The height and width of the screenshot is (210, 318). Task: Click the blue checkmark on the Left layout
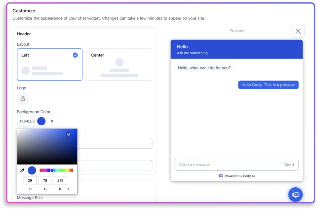[x=75, y=55]
